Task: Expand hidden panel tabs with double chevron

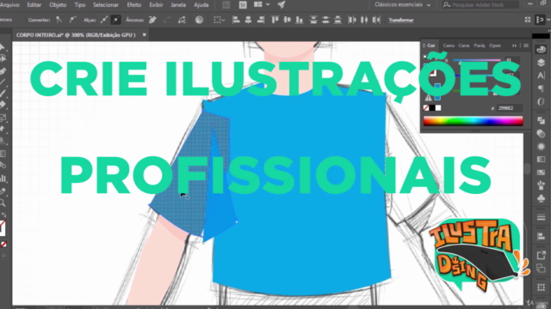Action: pyautogui.click(x=515, y=45)
